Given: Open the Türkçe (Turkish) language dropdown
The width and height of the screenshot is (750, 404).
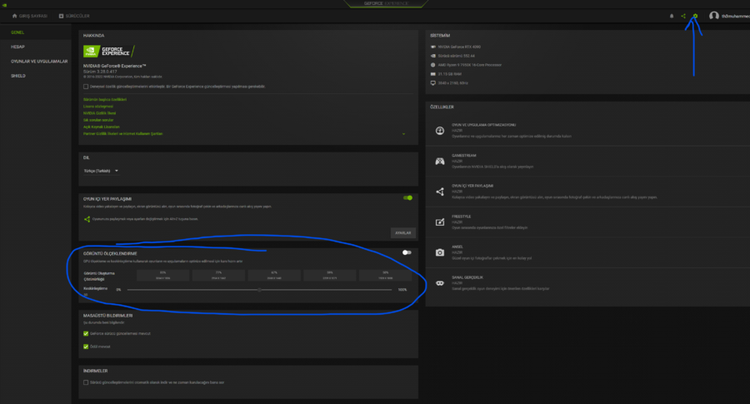Looking at the screenshot, I should pos(101,171).
